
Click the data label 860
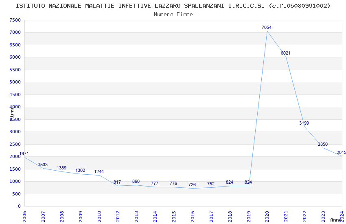point(136,181)
